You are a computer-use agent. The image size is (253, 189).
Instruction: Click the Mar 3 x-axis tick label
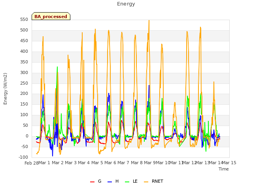click(x=71, y=163)
